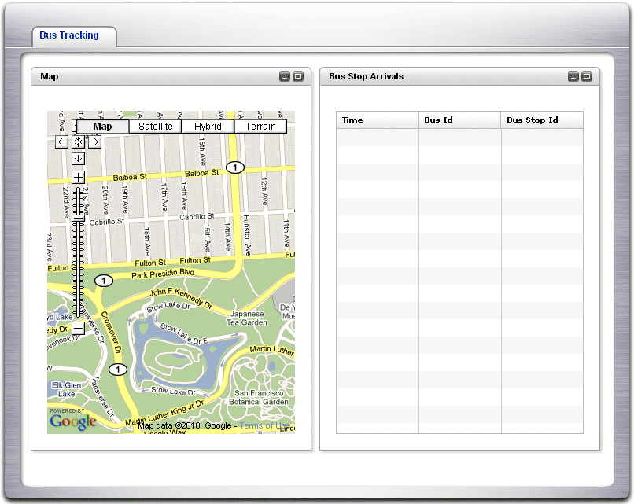Zoom out with the minus button

(78, 328)
